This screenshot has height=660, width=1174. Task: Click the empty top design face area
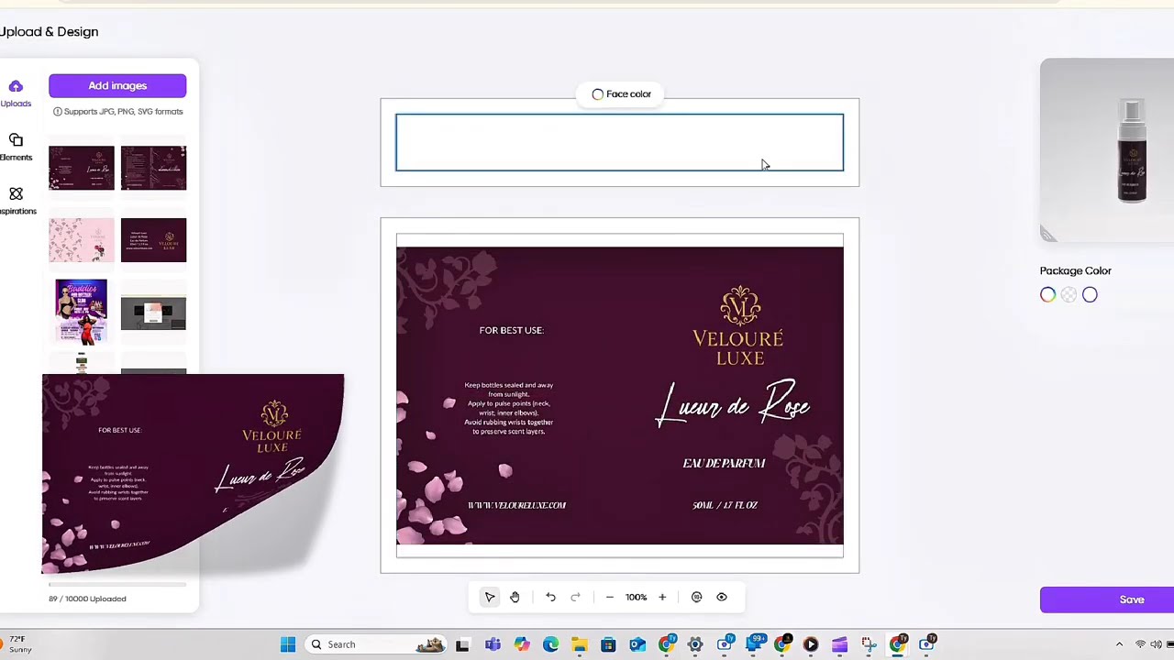pyautogui.click(x=619, y=142)
